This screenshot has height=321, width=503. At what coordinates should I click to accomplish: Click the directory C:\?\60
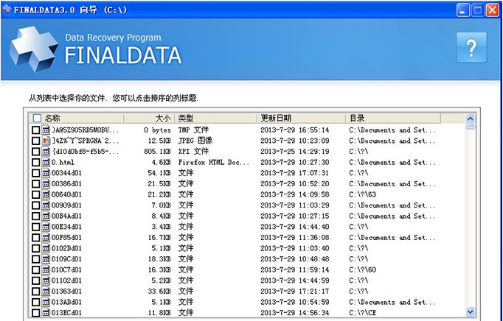pos(362,270)
